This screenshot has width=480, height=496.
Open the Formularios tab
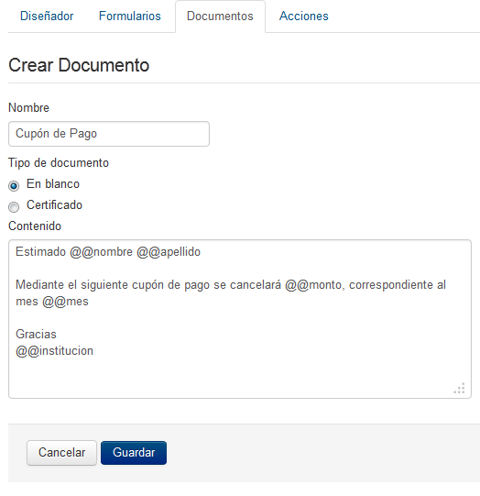[130, 17]
